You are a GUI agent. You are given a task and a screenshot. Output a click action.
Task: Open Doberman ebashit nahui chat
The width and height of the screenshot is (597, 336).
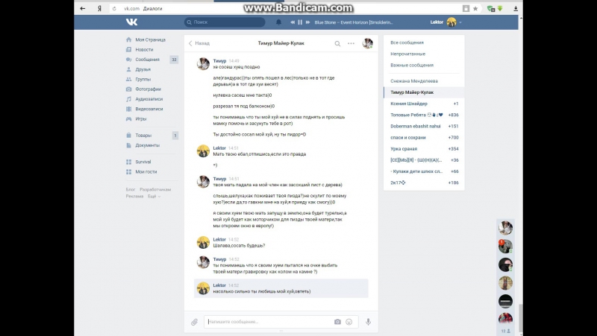tap(424, 126)
